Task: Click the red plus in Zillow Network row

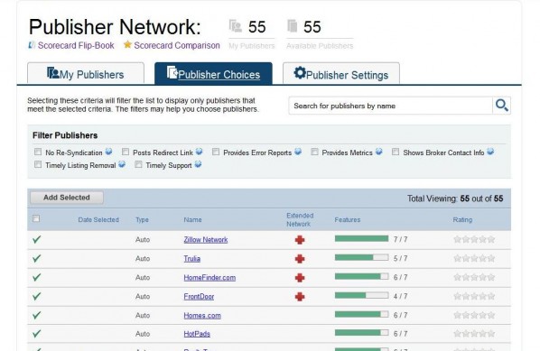Action: click(300, 240)
